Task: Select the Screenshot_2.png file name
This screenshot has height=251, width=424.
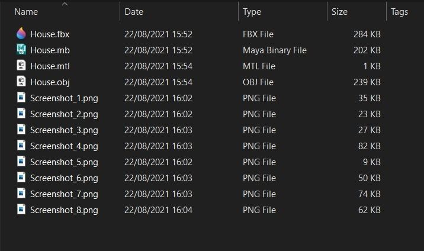Action: (64, 114)
